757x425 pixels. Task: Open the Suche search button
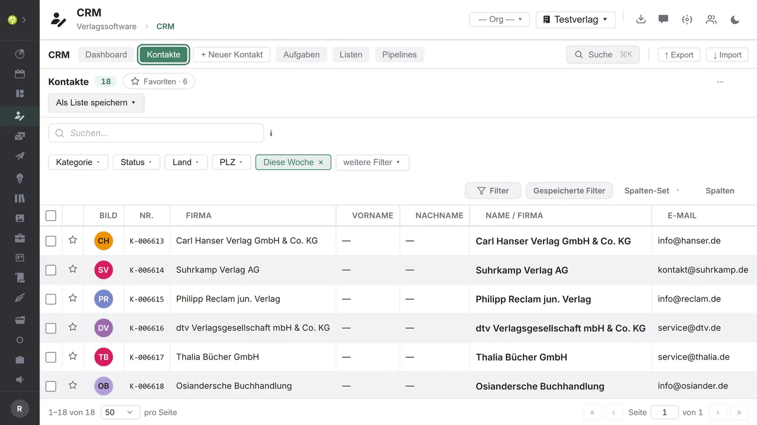pos(603,55)
